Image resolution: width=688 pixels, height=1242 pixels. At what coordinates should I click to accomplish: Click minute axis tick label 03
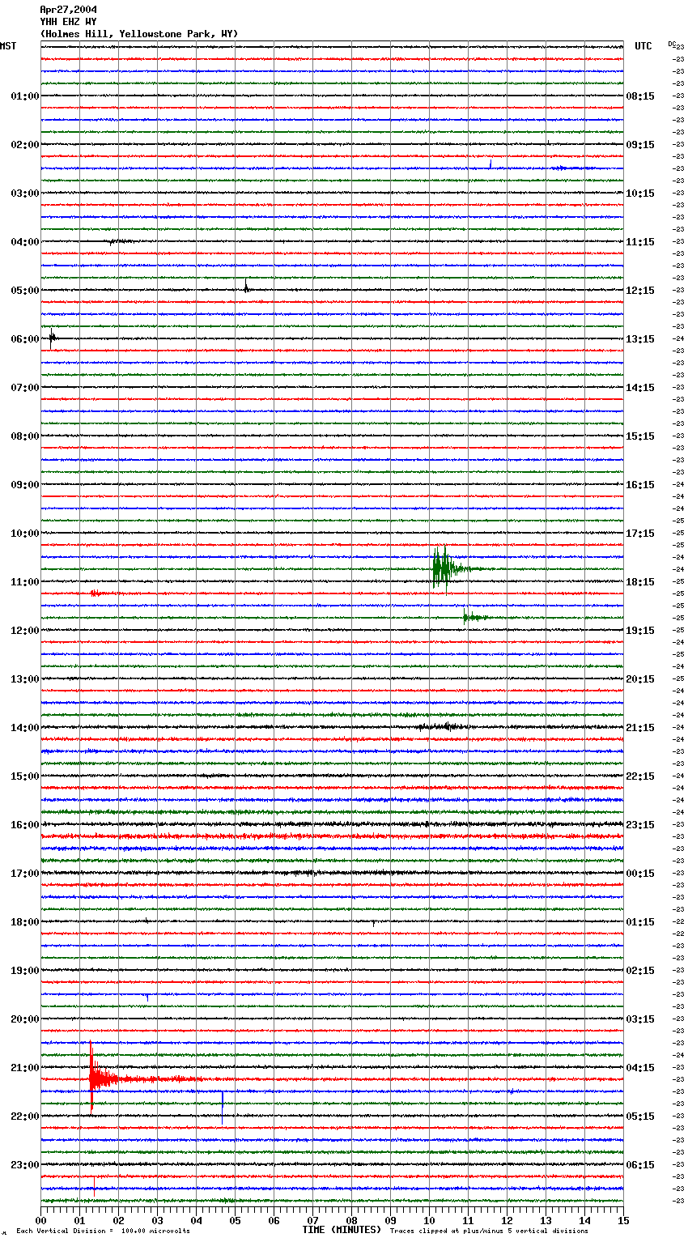(x=158, y=1220)
